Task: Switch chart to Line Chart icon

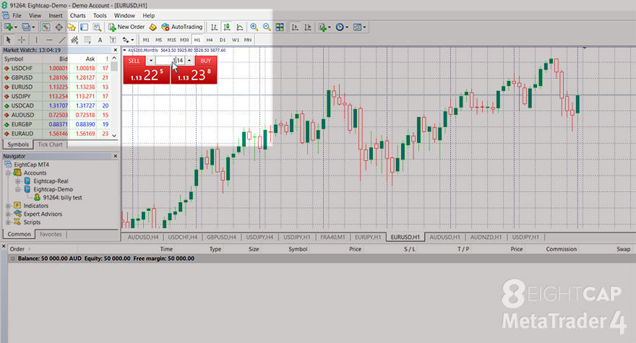Action: pos(240,27)
